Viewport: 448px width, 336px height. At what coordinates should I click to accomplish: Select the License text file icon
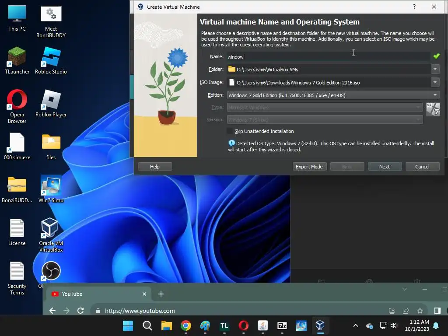click(x=17, y=232)
